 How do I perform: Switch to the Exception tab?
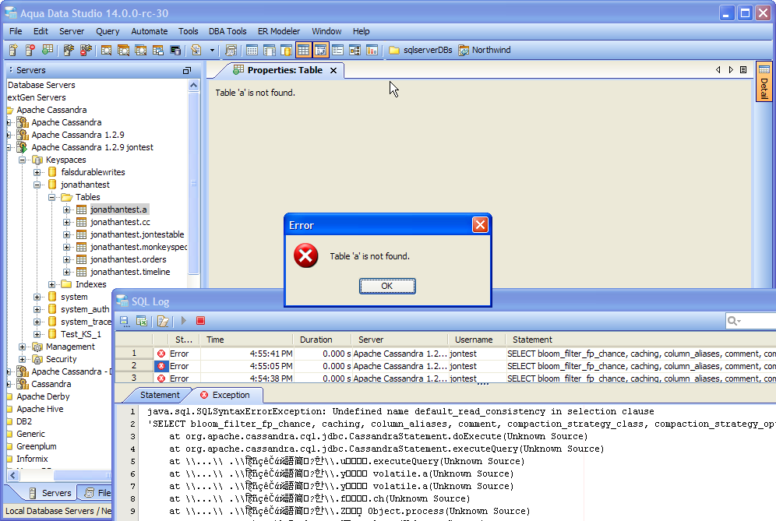tap(226, 395)
